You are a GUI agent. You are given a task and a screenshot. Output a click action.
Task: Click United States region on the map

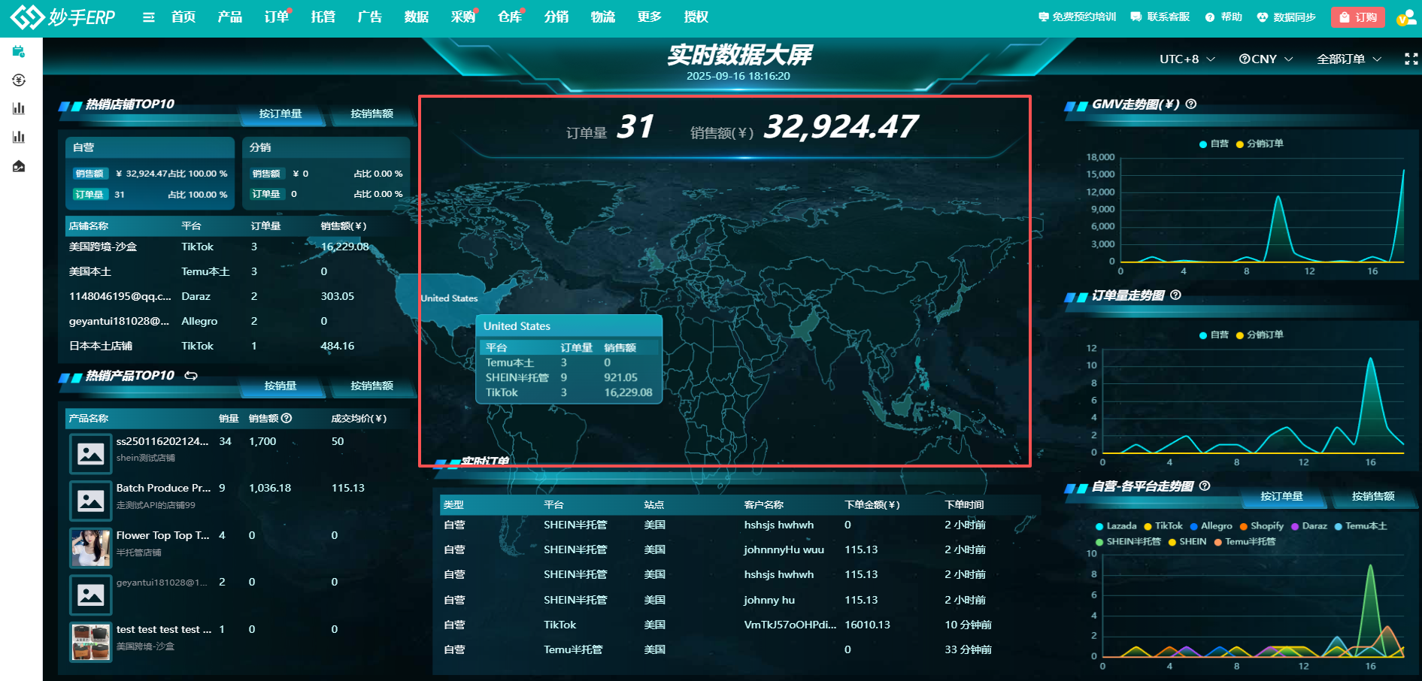point(449,298)
